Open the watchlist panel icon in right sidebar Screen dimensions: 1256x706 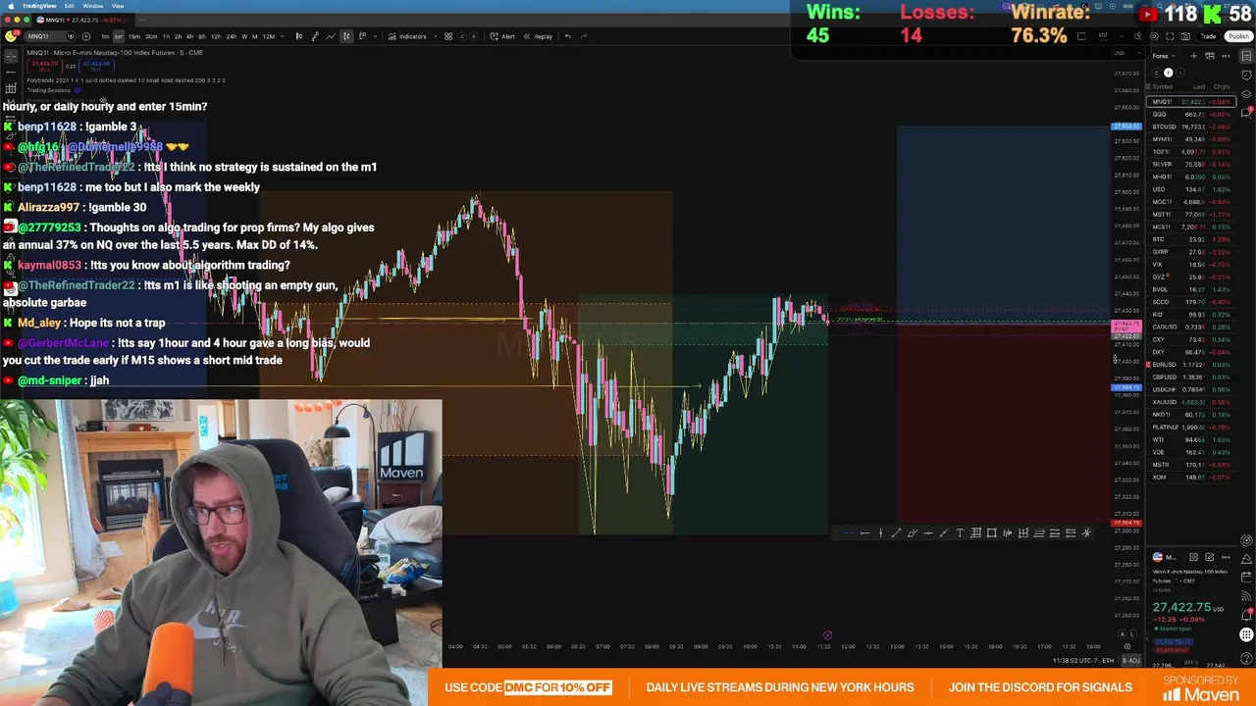1246,57
